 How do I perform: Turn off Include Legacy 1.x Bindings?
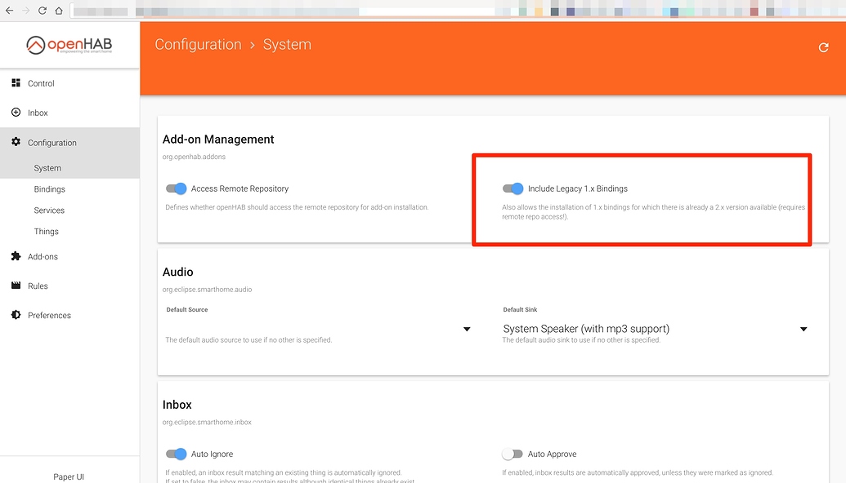513,188
